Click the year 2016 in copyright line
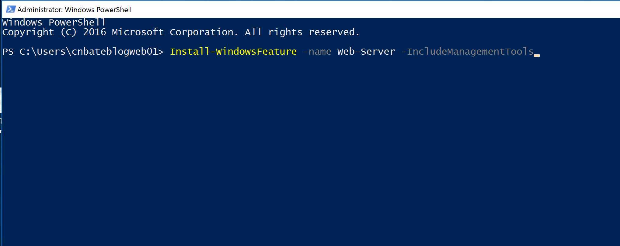Screen dimensions: 620x246 [95, 32]
